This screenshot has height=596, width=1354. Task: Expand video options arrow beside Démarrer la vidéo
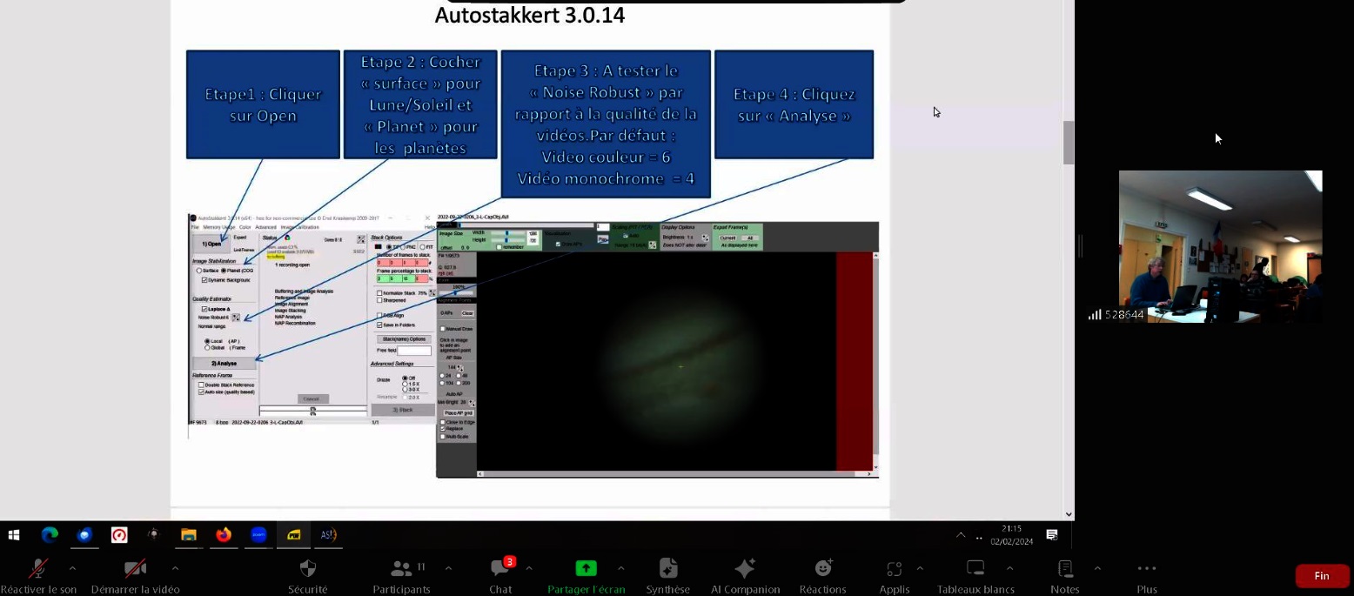tap(175, 568)
